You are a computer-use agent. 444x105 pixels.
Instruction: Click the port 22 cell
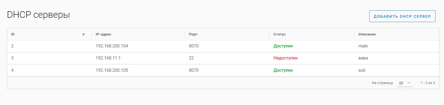191,58
